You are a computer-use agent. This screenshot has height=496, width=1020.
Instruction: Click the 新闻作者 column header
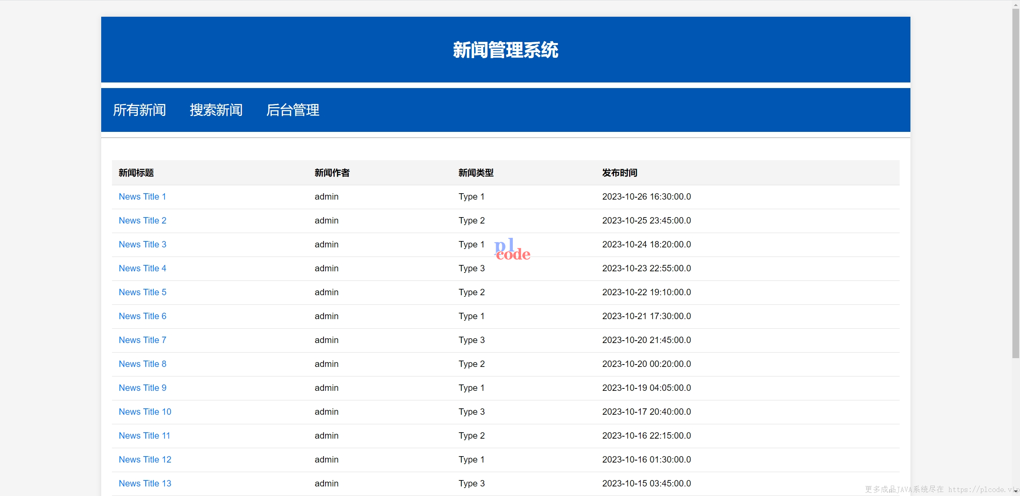(x=332, y=173)
